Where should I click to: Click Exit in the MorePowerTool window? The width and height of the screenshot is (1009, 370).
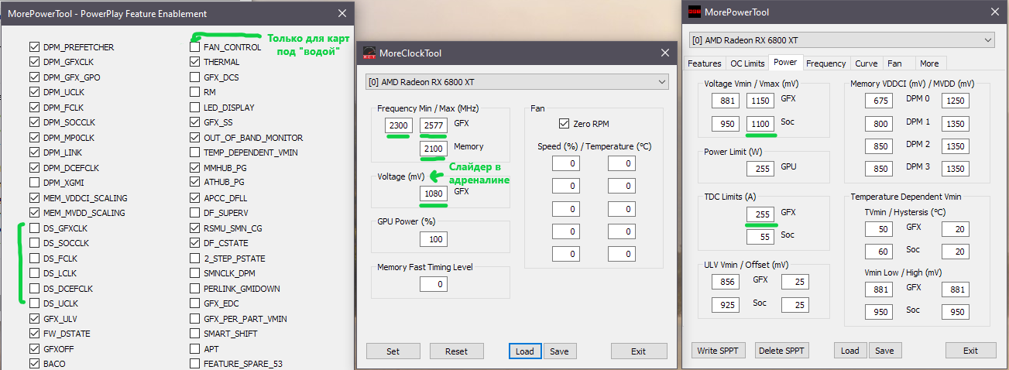970,351
